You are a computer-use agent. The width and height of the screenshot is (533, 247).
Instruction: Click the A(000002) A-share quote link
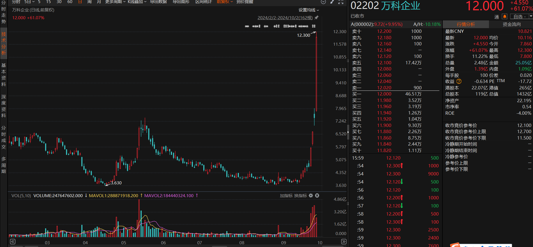click(x=377, y=24)
